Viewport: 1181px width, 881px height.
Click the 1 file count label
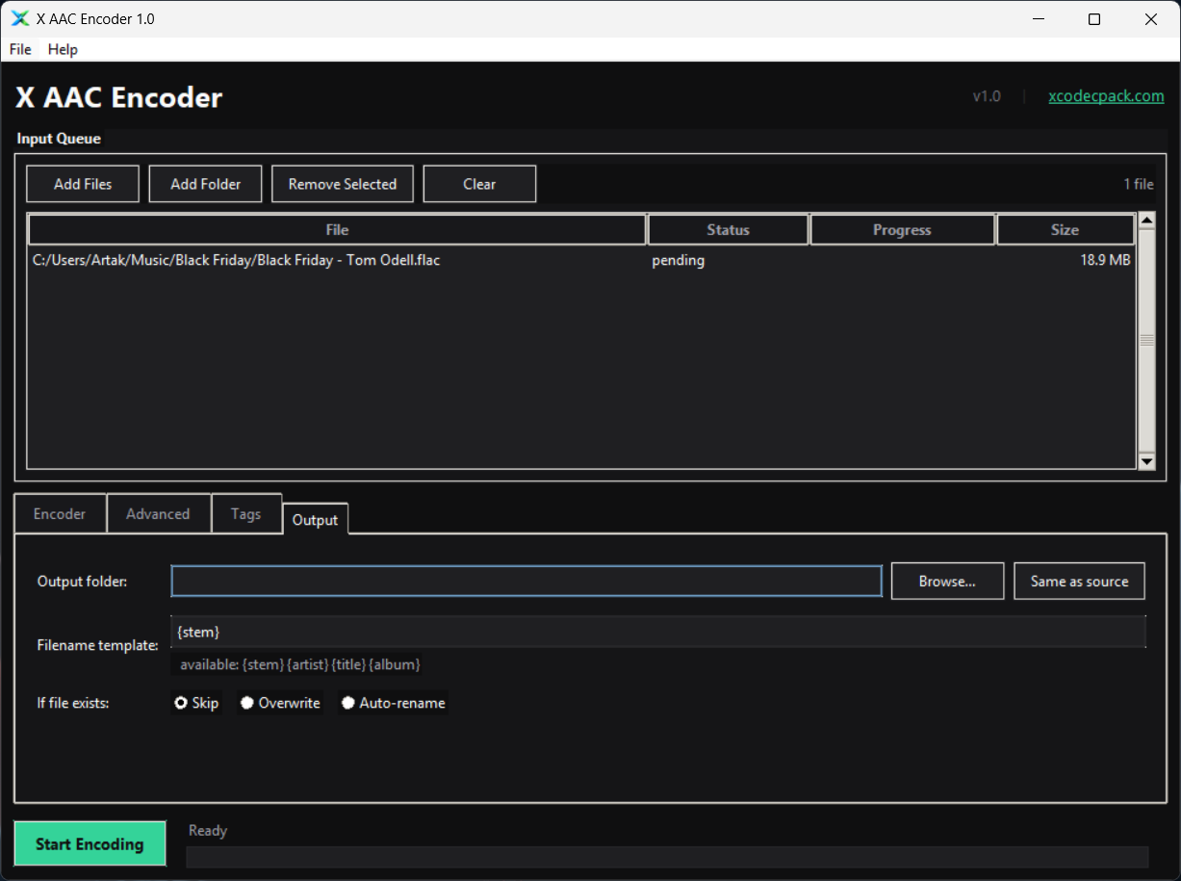[x=1139, y=184]
